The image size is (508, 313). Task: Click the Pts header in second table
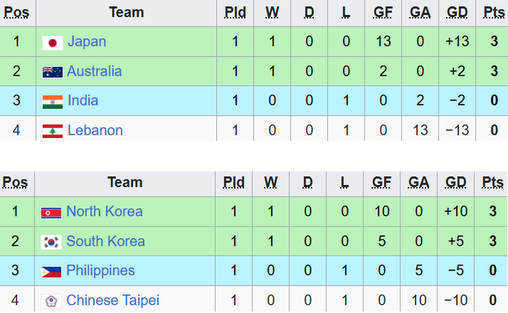click(493, 182)
